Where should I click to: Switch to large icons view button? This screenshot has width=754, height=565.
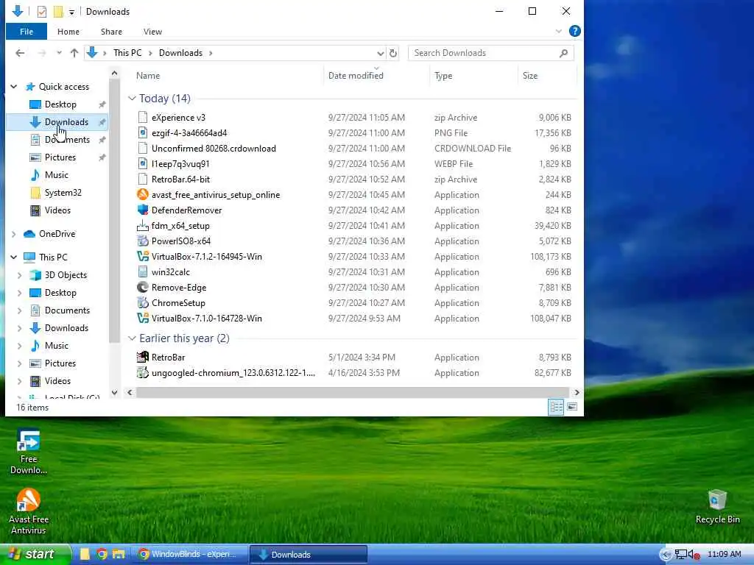[x=571, y=407]
